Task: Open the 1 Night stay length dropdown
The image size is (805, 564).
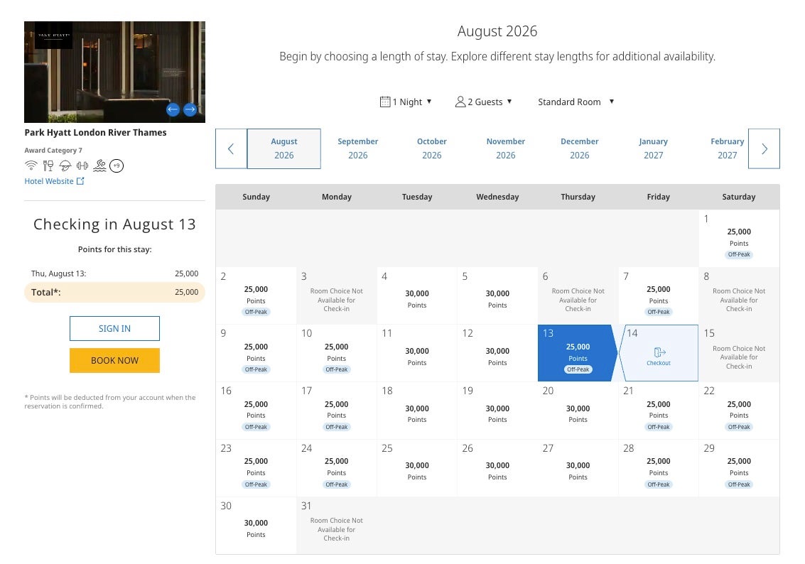Action: click(x=406, y=102)
